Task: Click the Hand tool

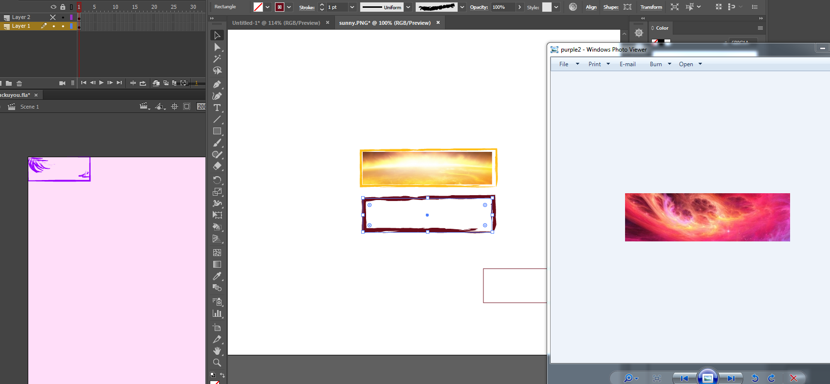Action: pyautogui.click(x=217, y=351)
